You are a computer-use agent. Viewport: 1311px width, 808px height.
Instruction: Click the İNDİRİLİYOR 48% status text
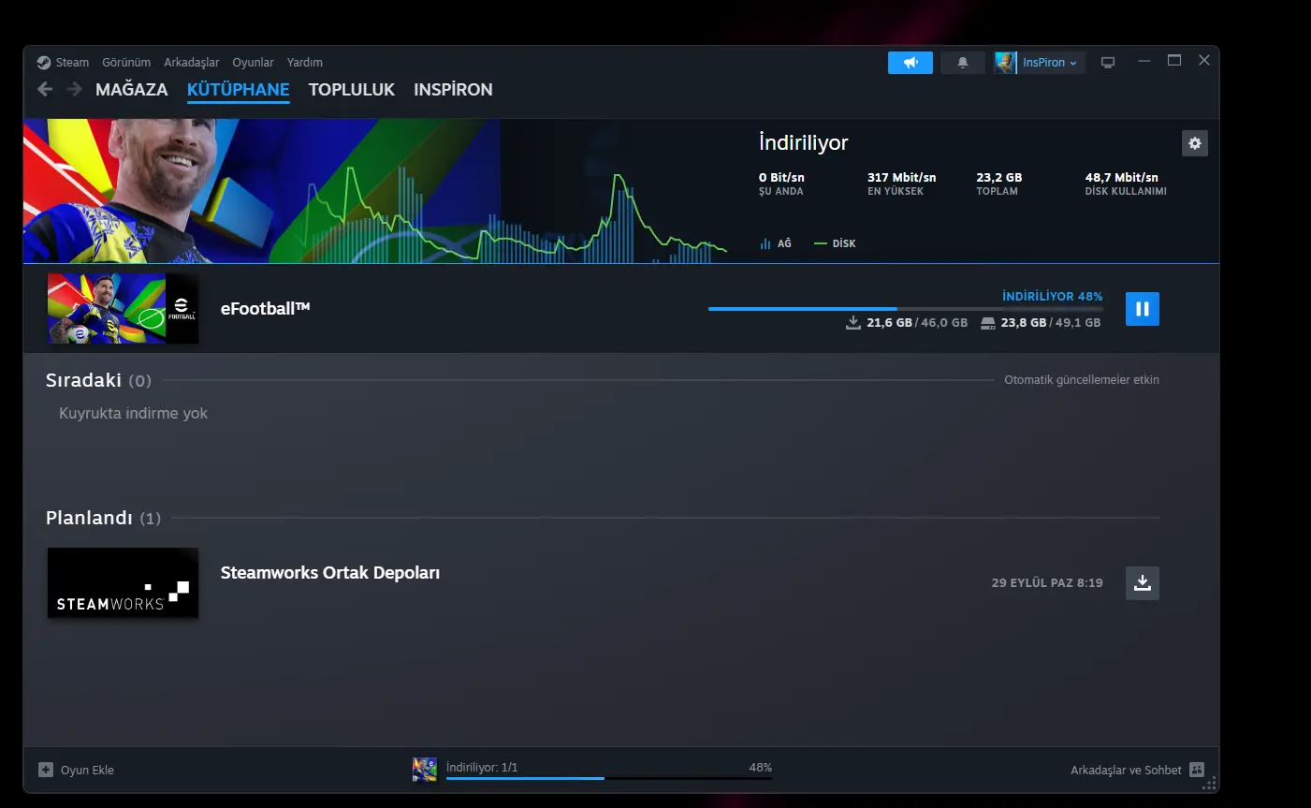point(1053,296)
